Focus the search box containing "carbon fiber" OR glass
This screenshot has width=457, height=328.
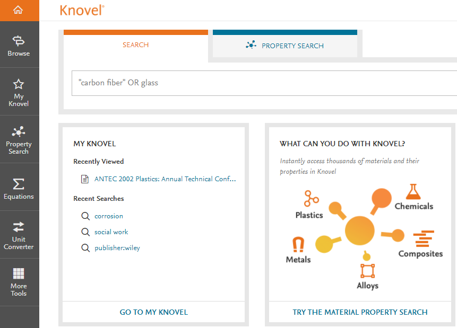tap(264, 83)
